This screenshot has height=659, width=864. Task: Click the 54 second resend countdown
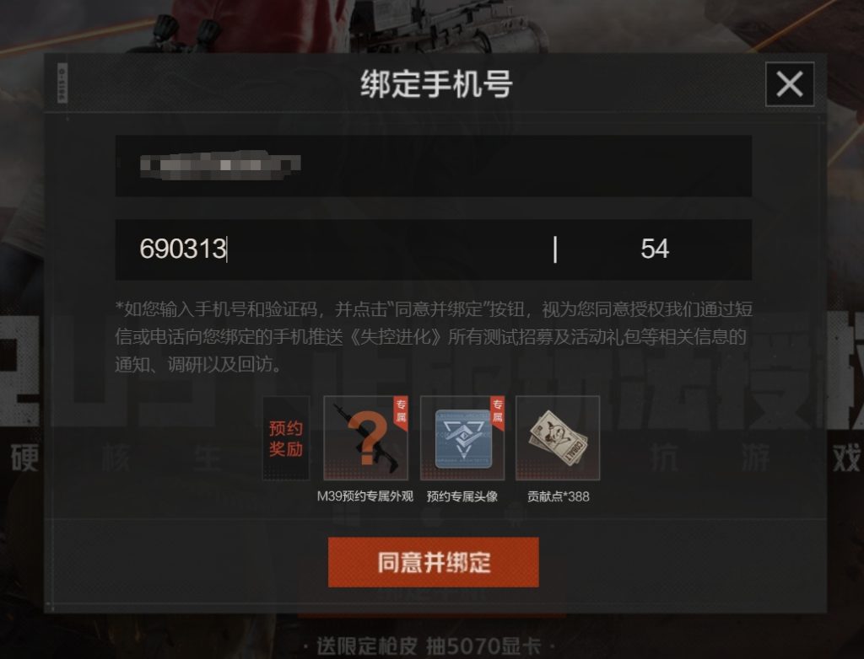click(655, 249)
